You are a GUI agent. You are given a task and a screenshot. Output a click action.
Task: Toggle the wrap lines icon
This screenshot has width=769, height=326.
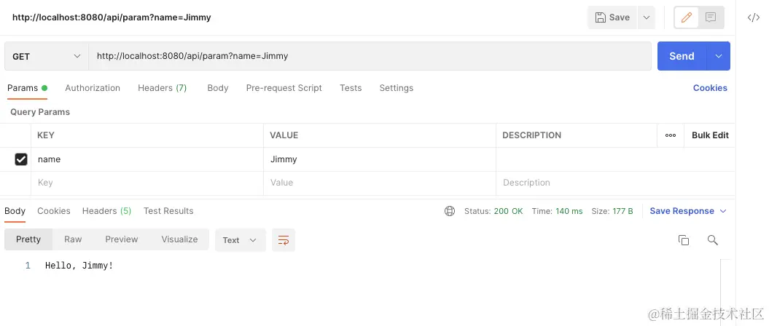click(284, 240)
